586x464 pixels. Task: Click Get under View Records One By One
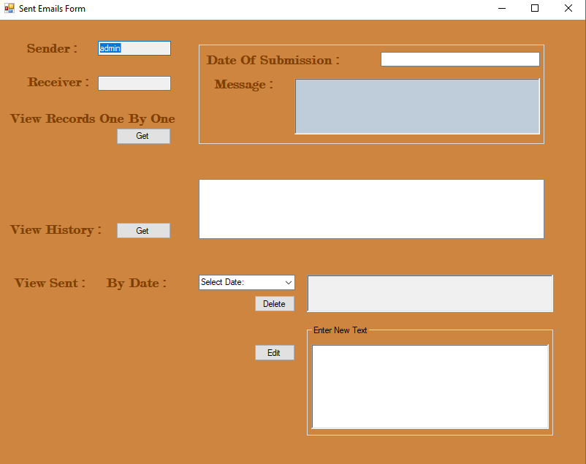[x=143, y=136]
